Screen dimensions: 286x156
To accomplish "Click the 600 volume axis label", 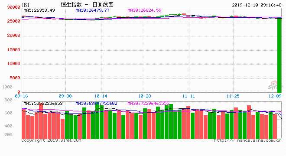I will pyautogui.click(x=8, y=113).
